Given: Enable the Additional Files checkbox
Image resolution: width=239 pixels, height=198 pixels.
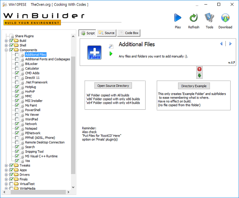Looking at the screenshot, I should point(17,55).
